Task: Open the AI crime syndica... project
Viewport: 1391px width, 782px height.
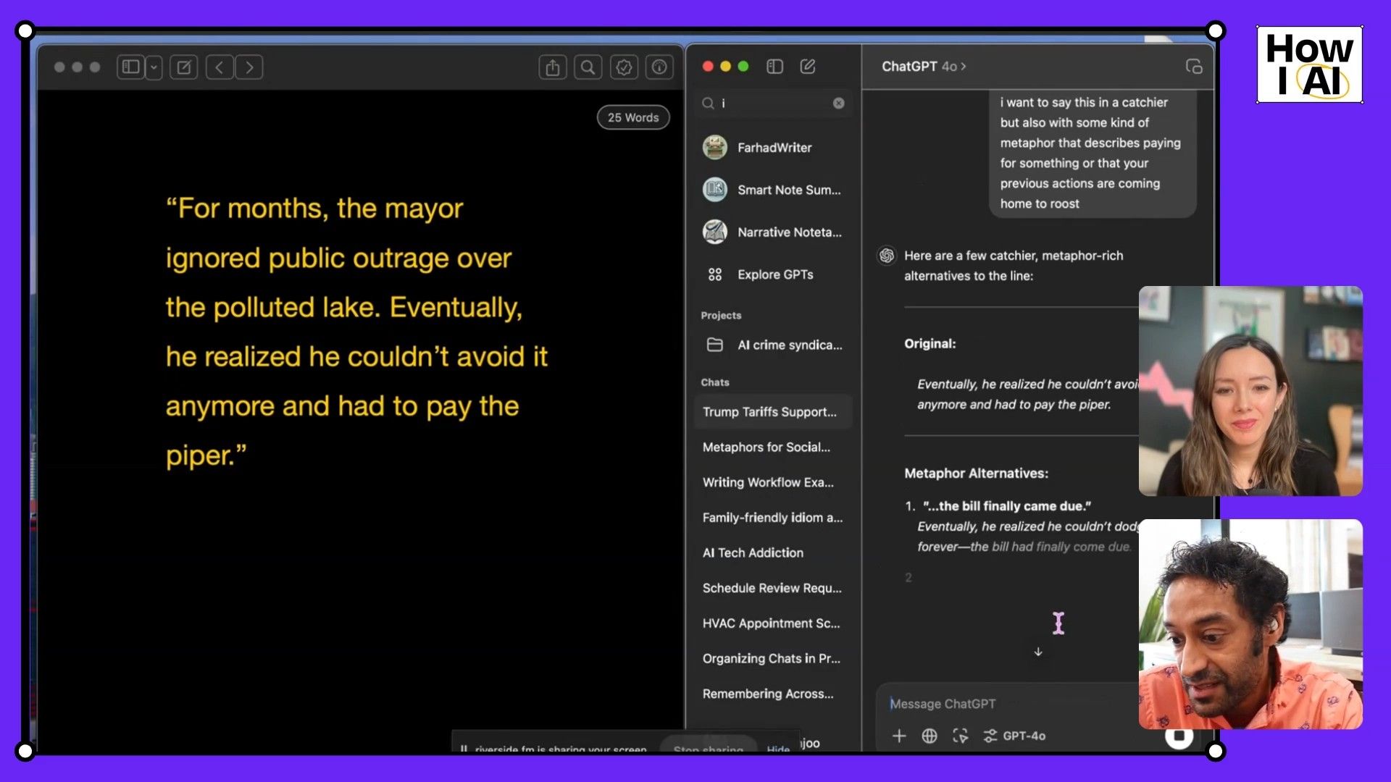Action: [772, 345]
